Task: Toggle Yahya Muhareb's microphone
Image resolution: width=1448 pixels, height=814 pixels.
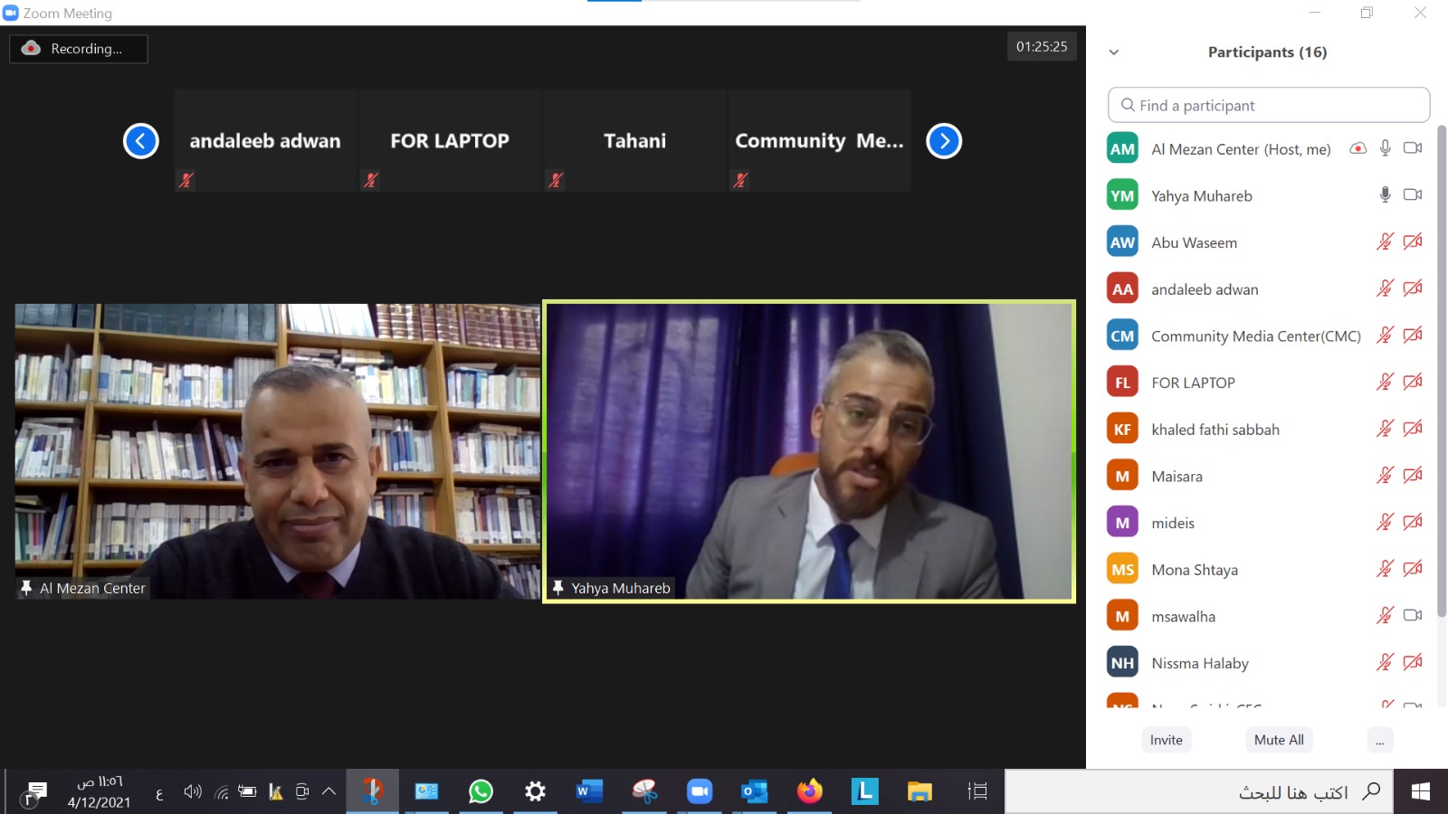Action: [x=1385, y=195]
